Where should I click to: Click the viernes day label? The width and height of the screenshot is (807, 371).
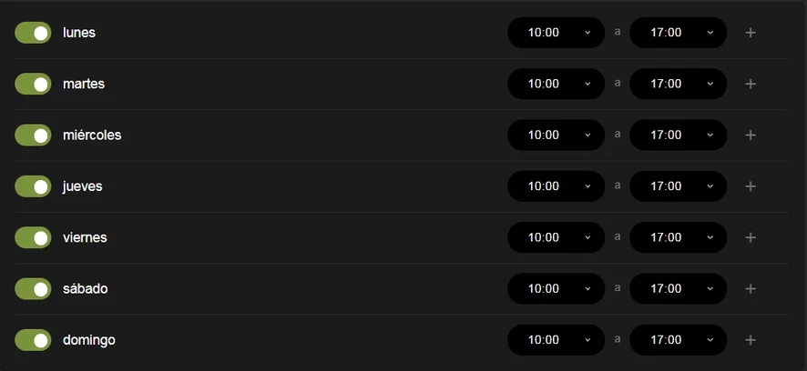(85, 237)
